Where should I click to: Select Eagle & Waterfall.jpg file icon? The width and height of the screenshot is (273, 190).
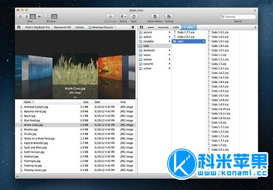(x=21, y=143)
